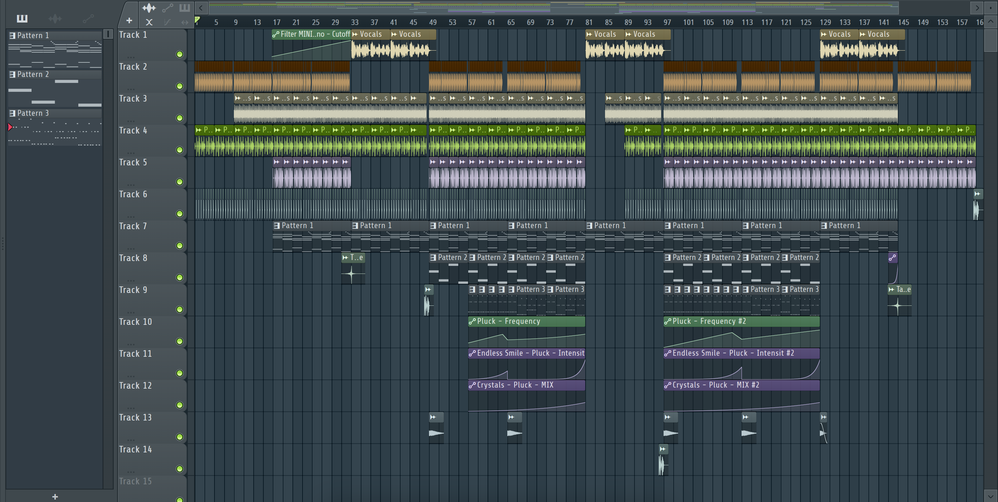Select the Track 13 header
The width and height of the screenshot is (998, 502).
click(x=152, y=427)
